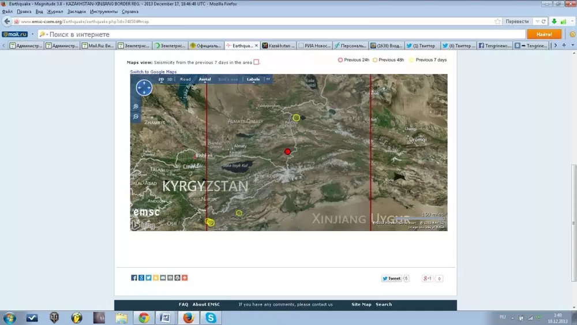The image size is (577, 325).
Task: Toggle the map Labels option
Action: (x=253, y=79)
